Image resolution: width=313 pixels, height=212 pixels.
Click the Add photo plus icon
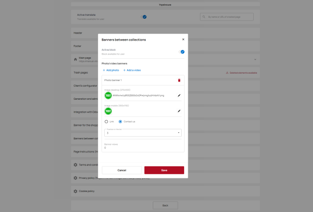pos(104,70)
